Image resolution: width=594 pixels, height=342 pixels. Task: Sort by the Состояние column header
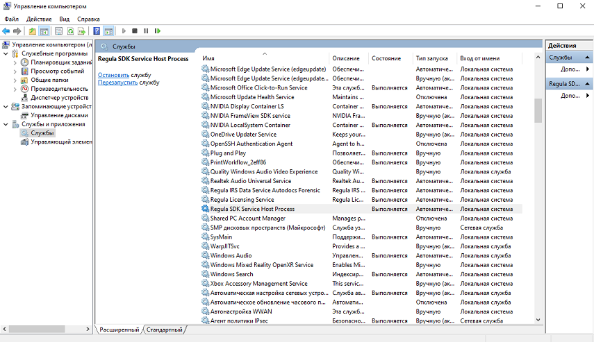(390, 58)
